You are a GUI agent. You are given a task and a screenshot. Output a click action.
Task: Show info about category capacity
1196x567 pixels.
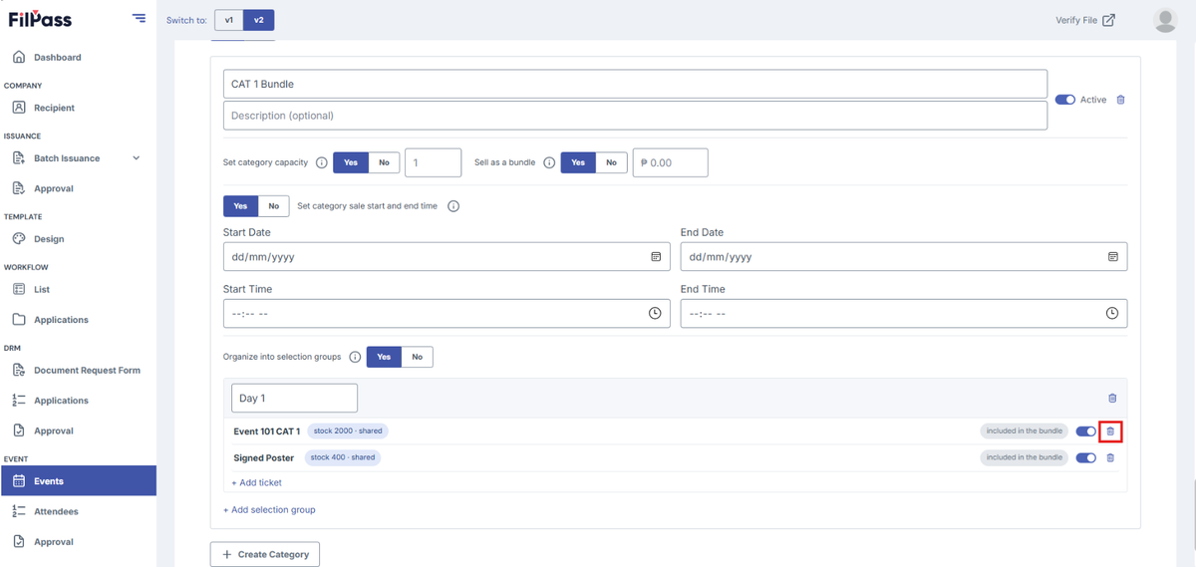321,162
